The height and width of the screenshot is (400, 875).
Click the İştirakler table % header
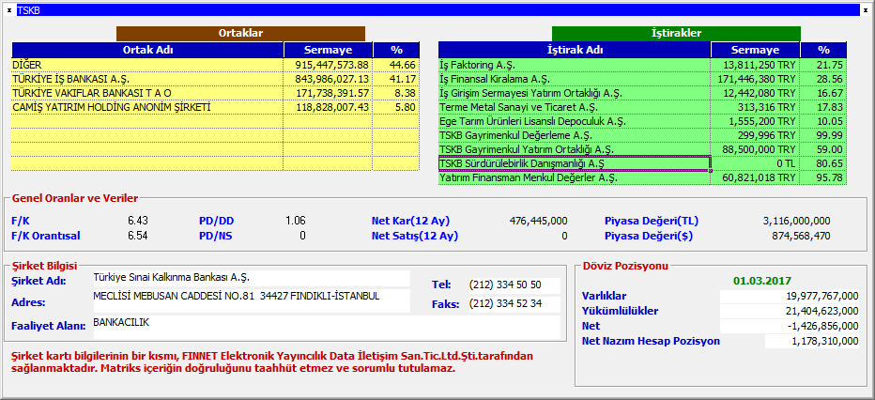click(823, 50)
